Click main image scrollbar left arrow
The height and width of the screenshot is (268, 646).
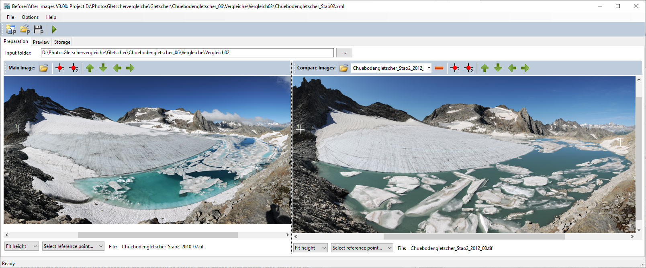tap(7, 235)
